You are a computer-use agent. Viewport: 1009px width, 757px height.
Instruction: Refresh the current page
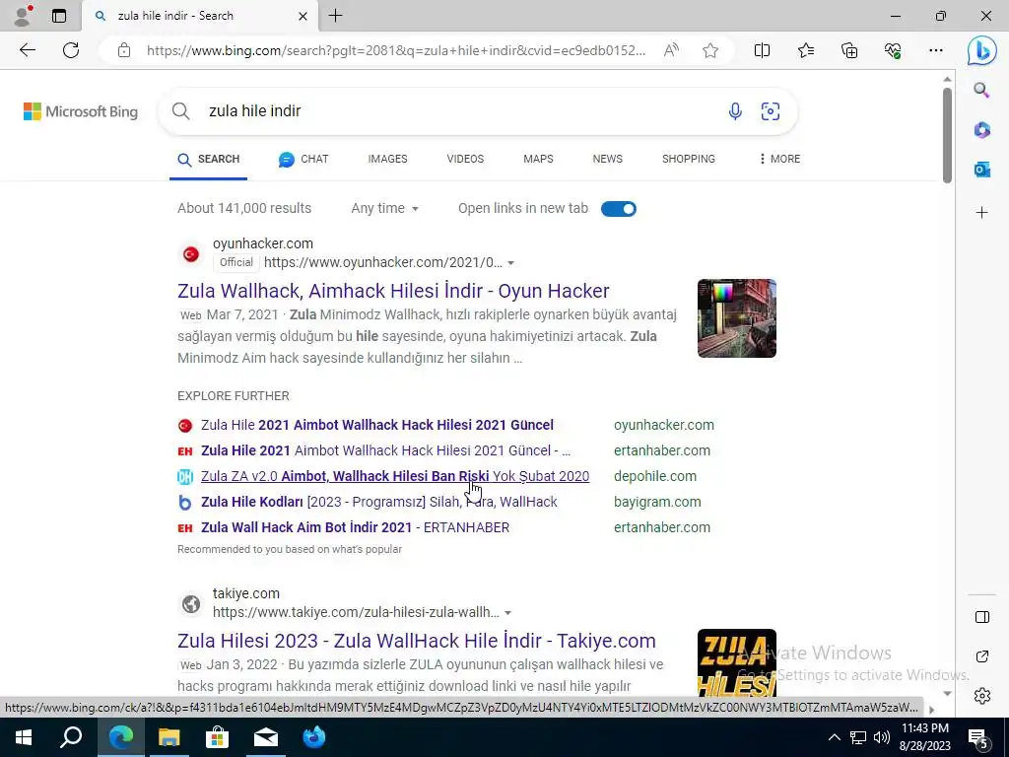pos(71,50)
